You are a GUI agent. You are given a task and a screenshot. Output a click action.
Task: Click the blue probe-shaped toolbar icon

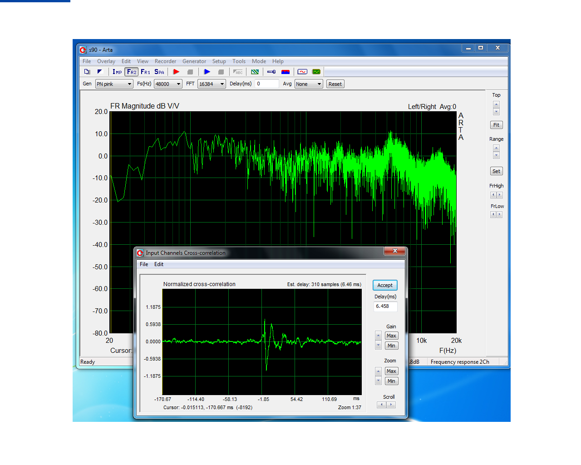(271, 72)
